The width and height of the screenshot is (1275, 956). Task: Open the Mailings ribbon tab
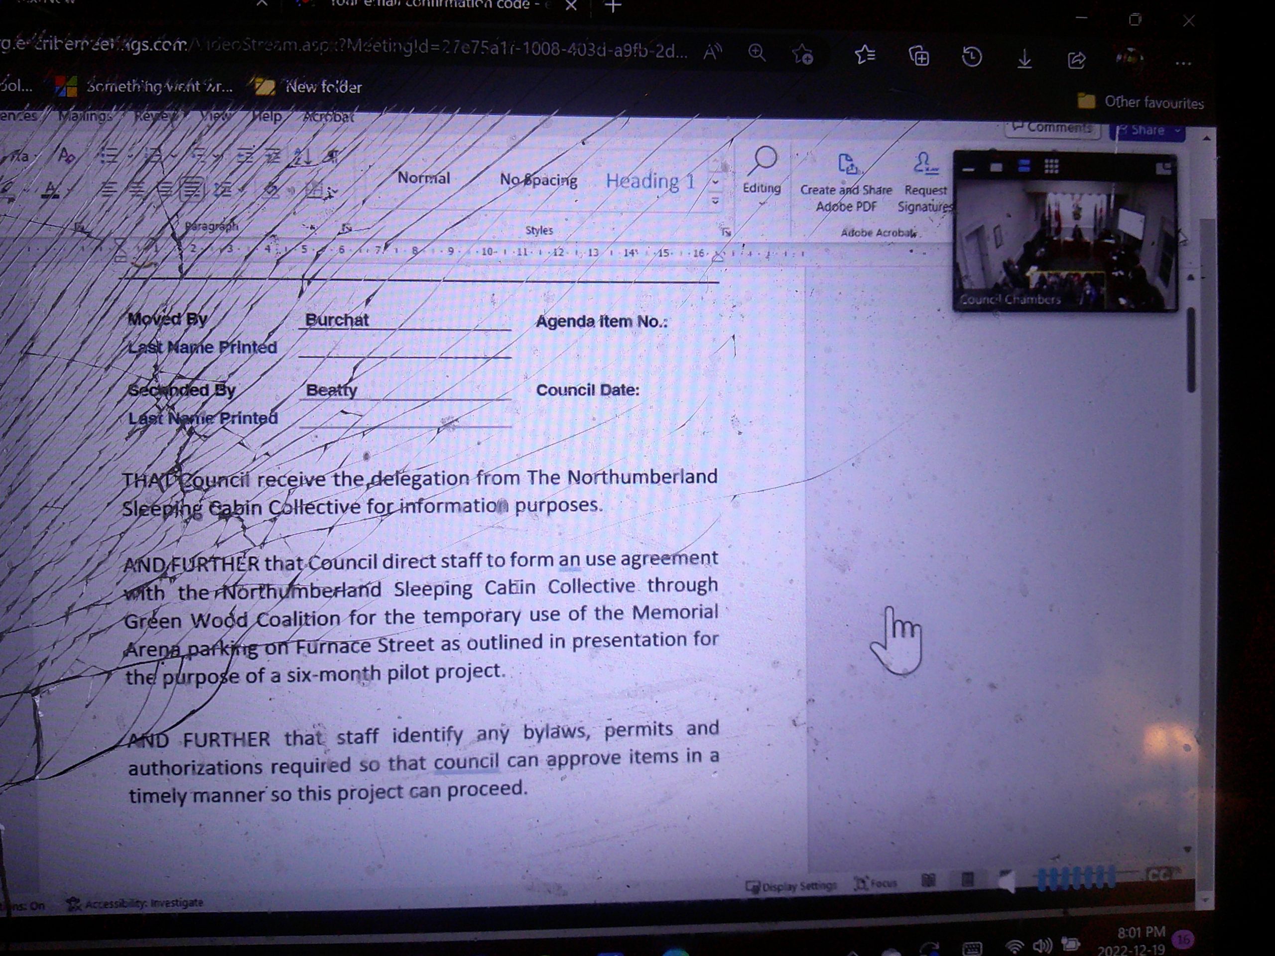[x=85, y=116]
